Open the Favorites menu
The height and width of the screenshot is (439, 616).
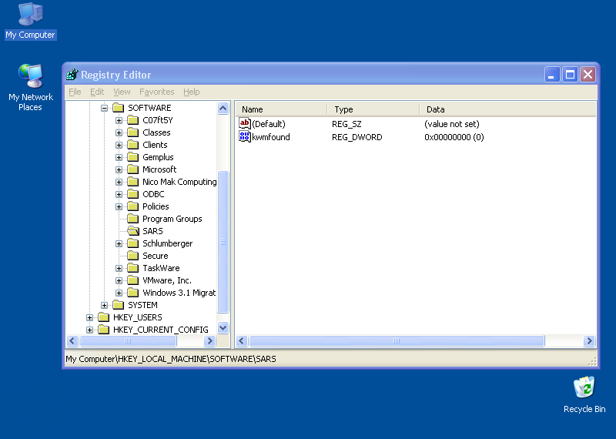click(157, 92)
